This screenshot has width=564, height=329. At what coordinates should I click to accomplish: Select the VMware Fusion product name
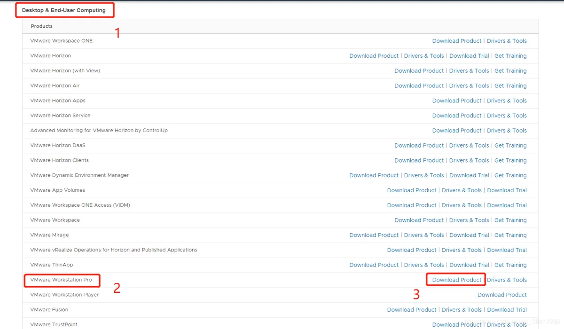coord(49,310)
